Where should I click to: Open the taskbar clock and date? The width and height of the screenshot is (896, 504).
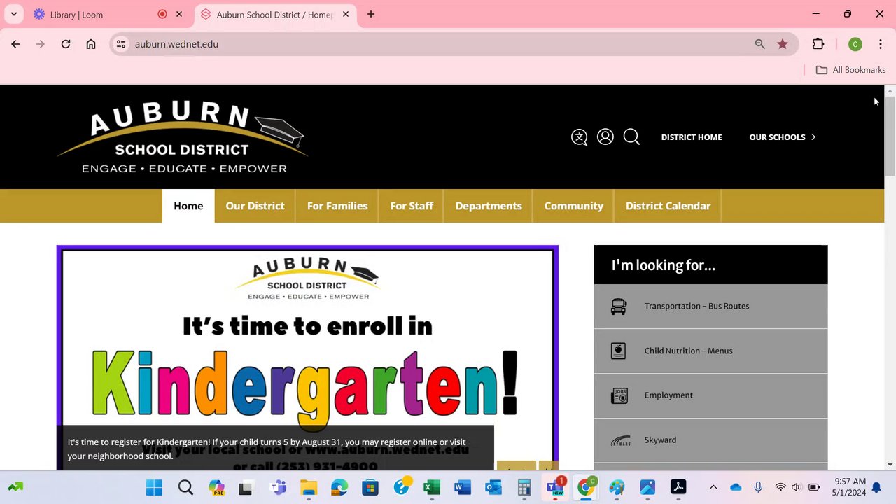tap(850, 487)
